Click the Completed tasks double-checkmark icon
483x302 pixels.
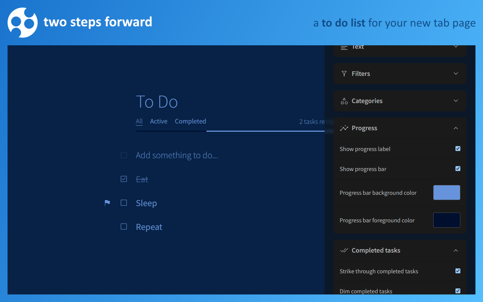[x=344, y=250]
